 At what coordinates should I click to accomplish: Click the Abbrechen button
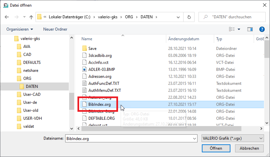249,148
